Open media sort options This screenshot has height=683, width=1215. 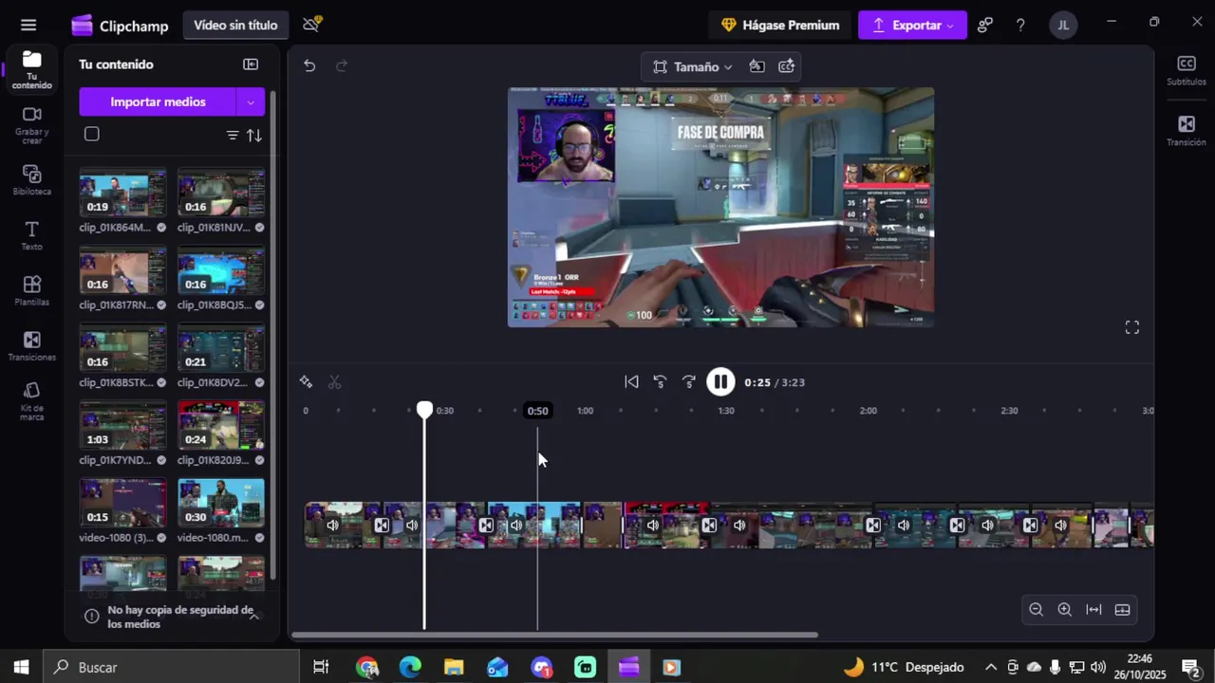point(254,135)
